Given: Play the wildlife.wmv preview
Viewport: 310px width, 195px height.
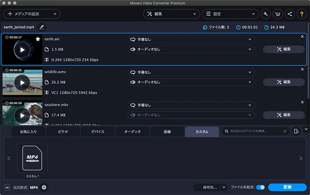Looking at the screenshot, I should (22, 83).
